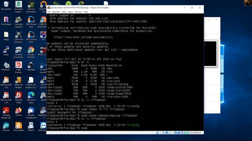Select Tor Browser desktop icon
Screen dimensions: 252x141
tap(6, 21)
